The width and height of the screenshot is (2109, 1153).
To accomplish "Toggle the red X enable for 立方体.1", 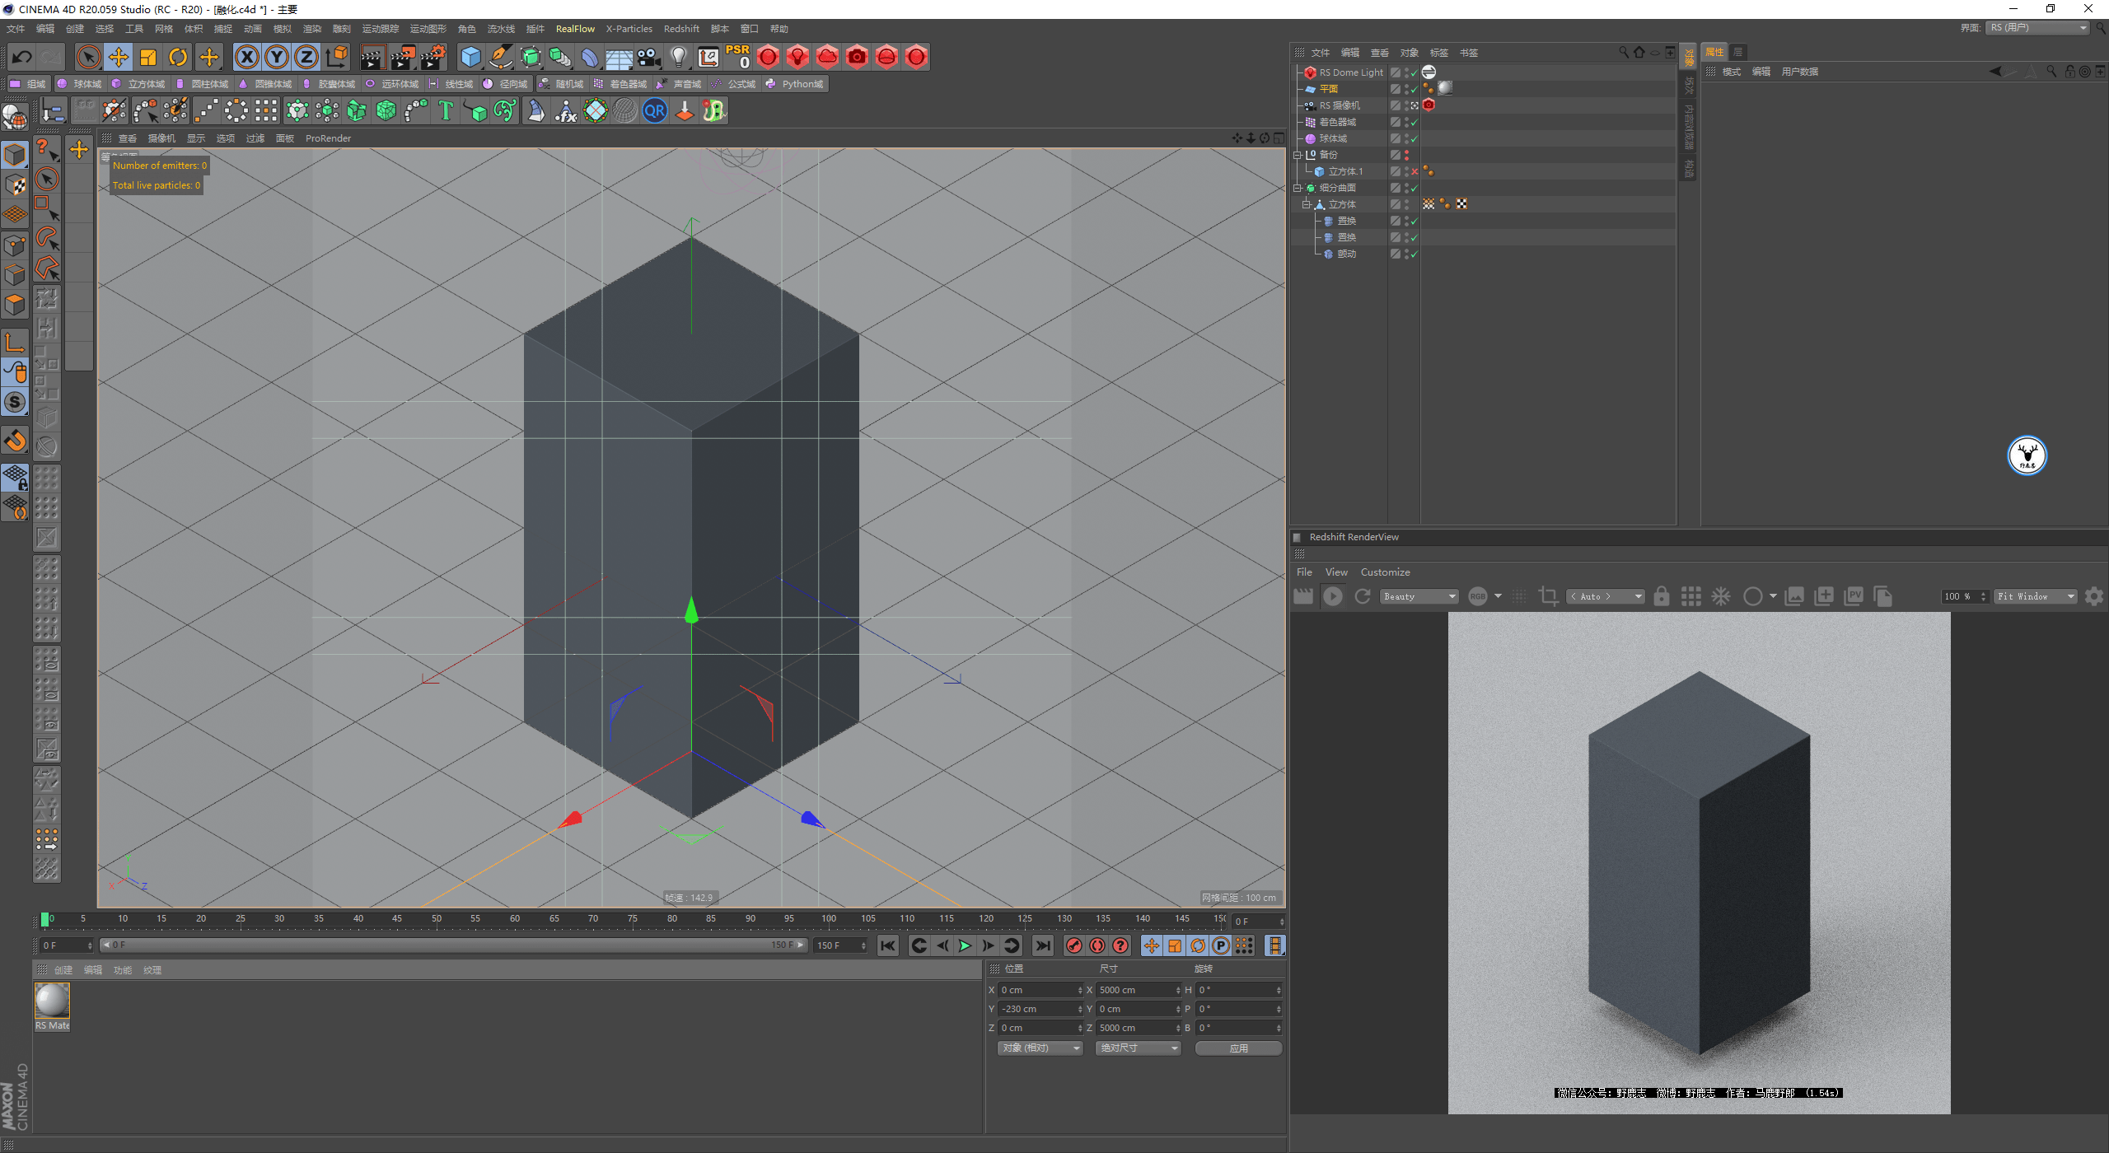I will coord(1415,171).
